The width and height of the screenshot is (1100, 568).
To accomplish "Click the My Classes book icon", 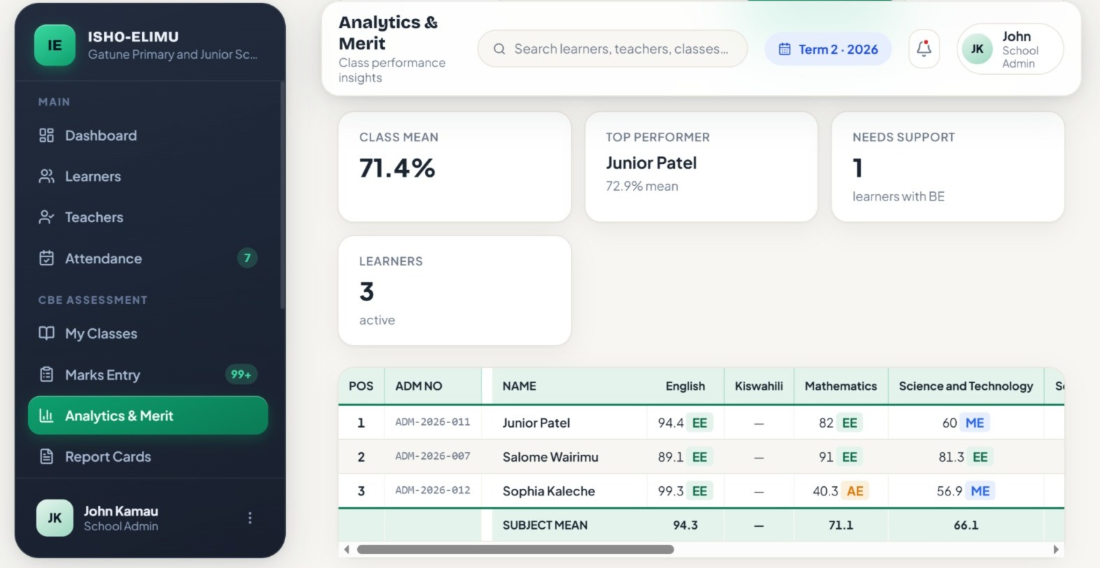I will [46, 333].
